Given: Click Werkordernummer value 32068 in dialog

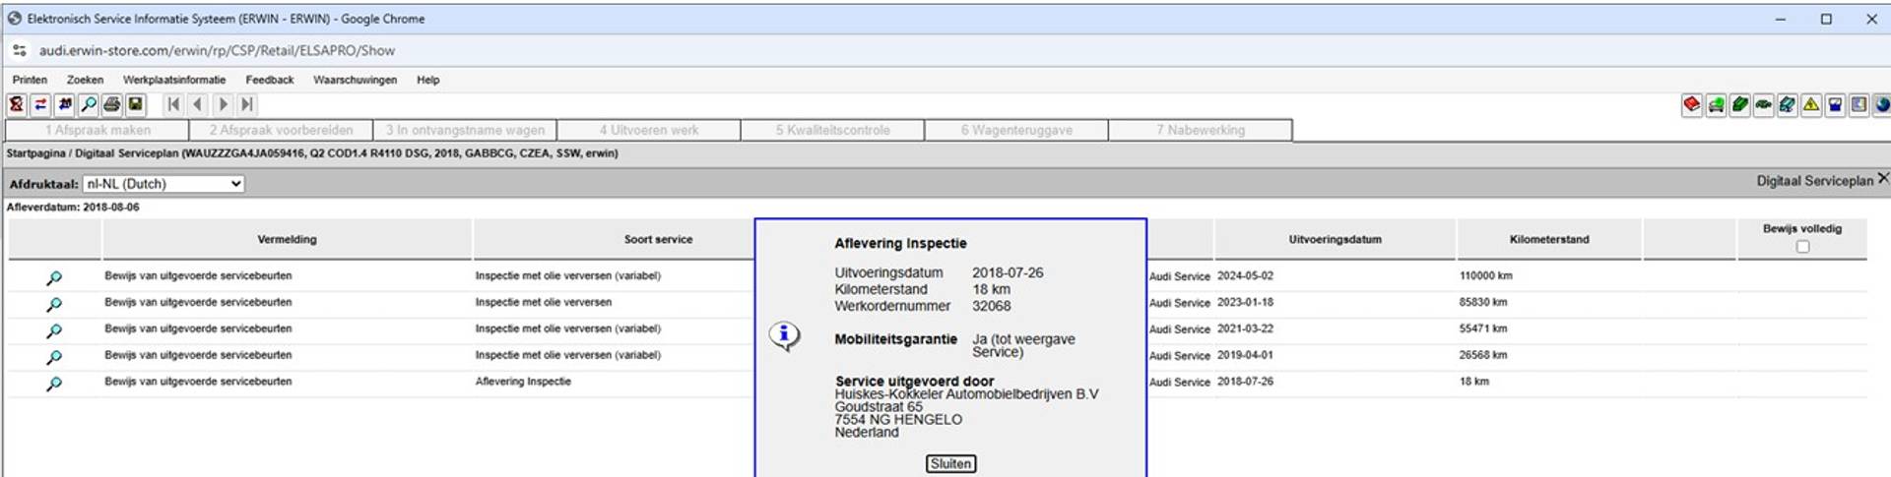Looking at the screenshot, I should pos(991,306).
